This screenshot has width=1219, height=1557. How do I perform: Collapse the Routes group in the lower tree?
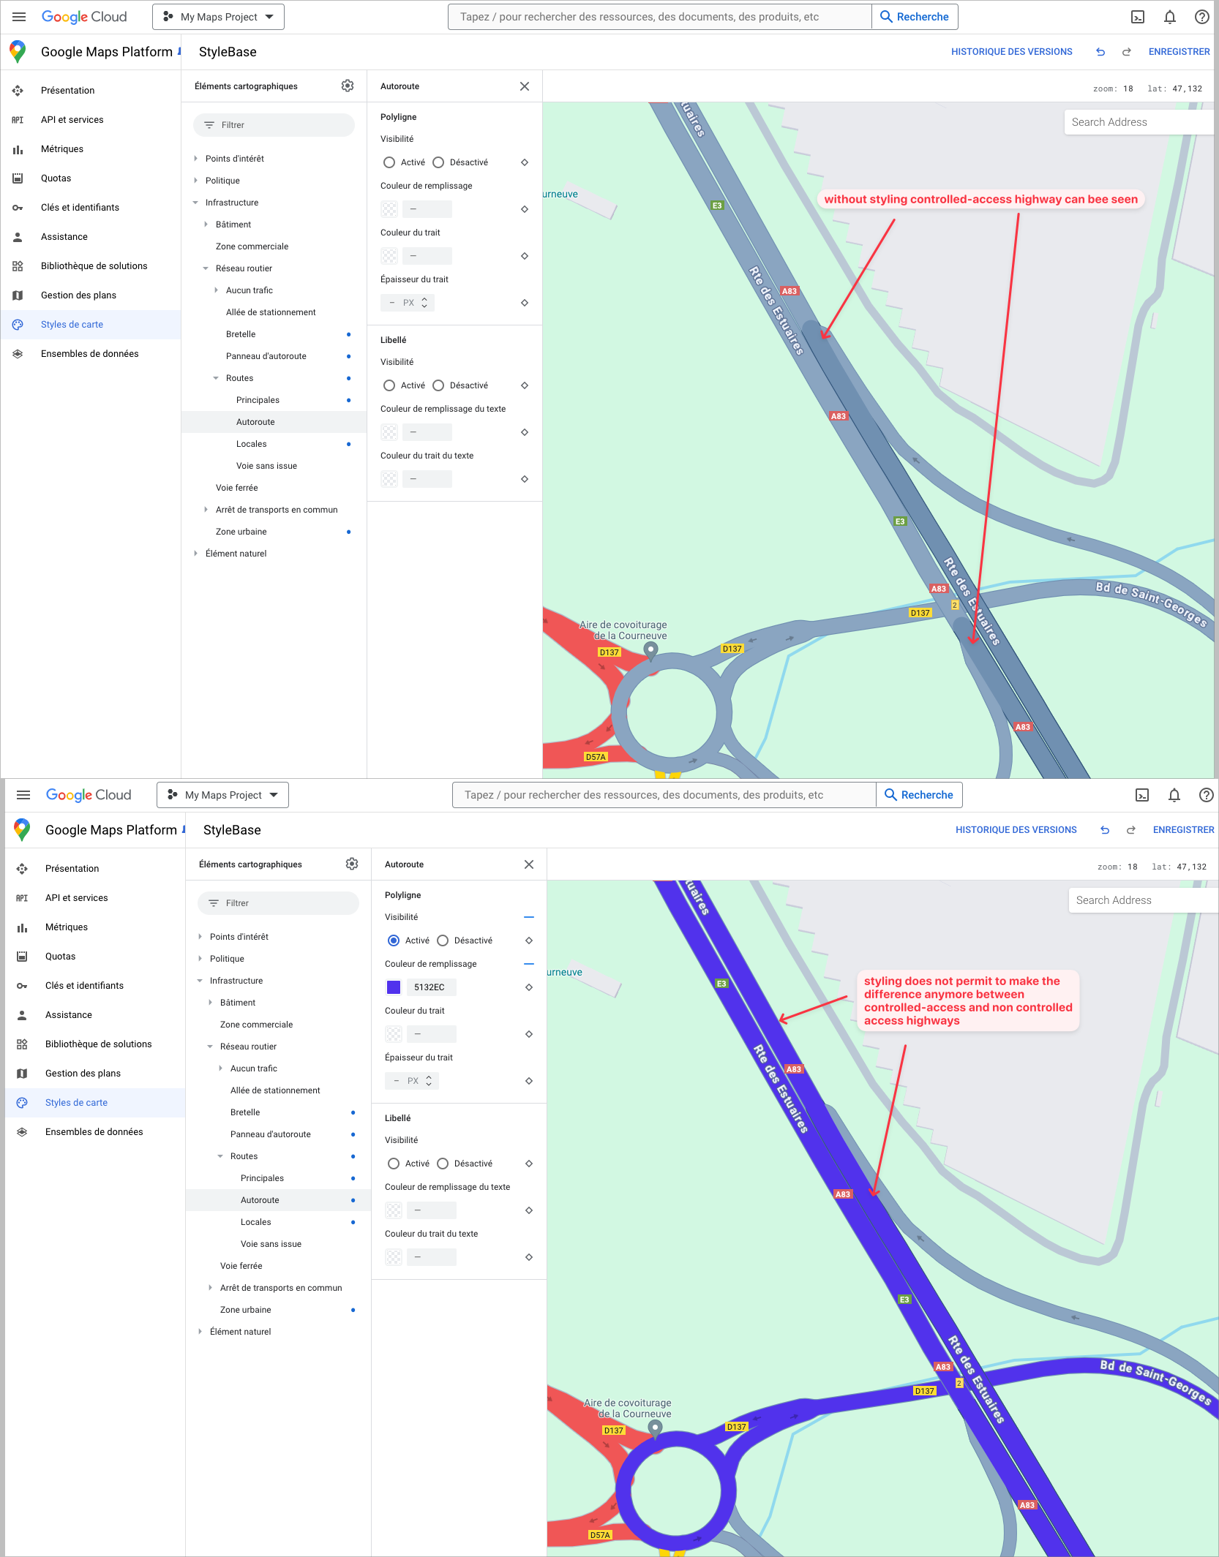point(220,1156)
